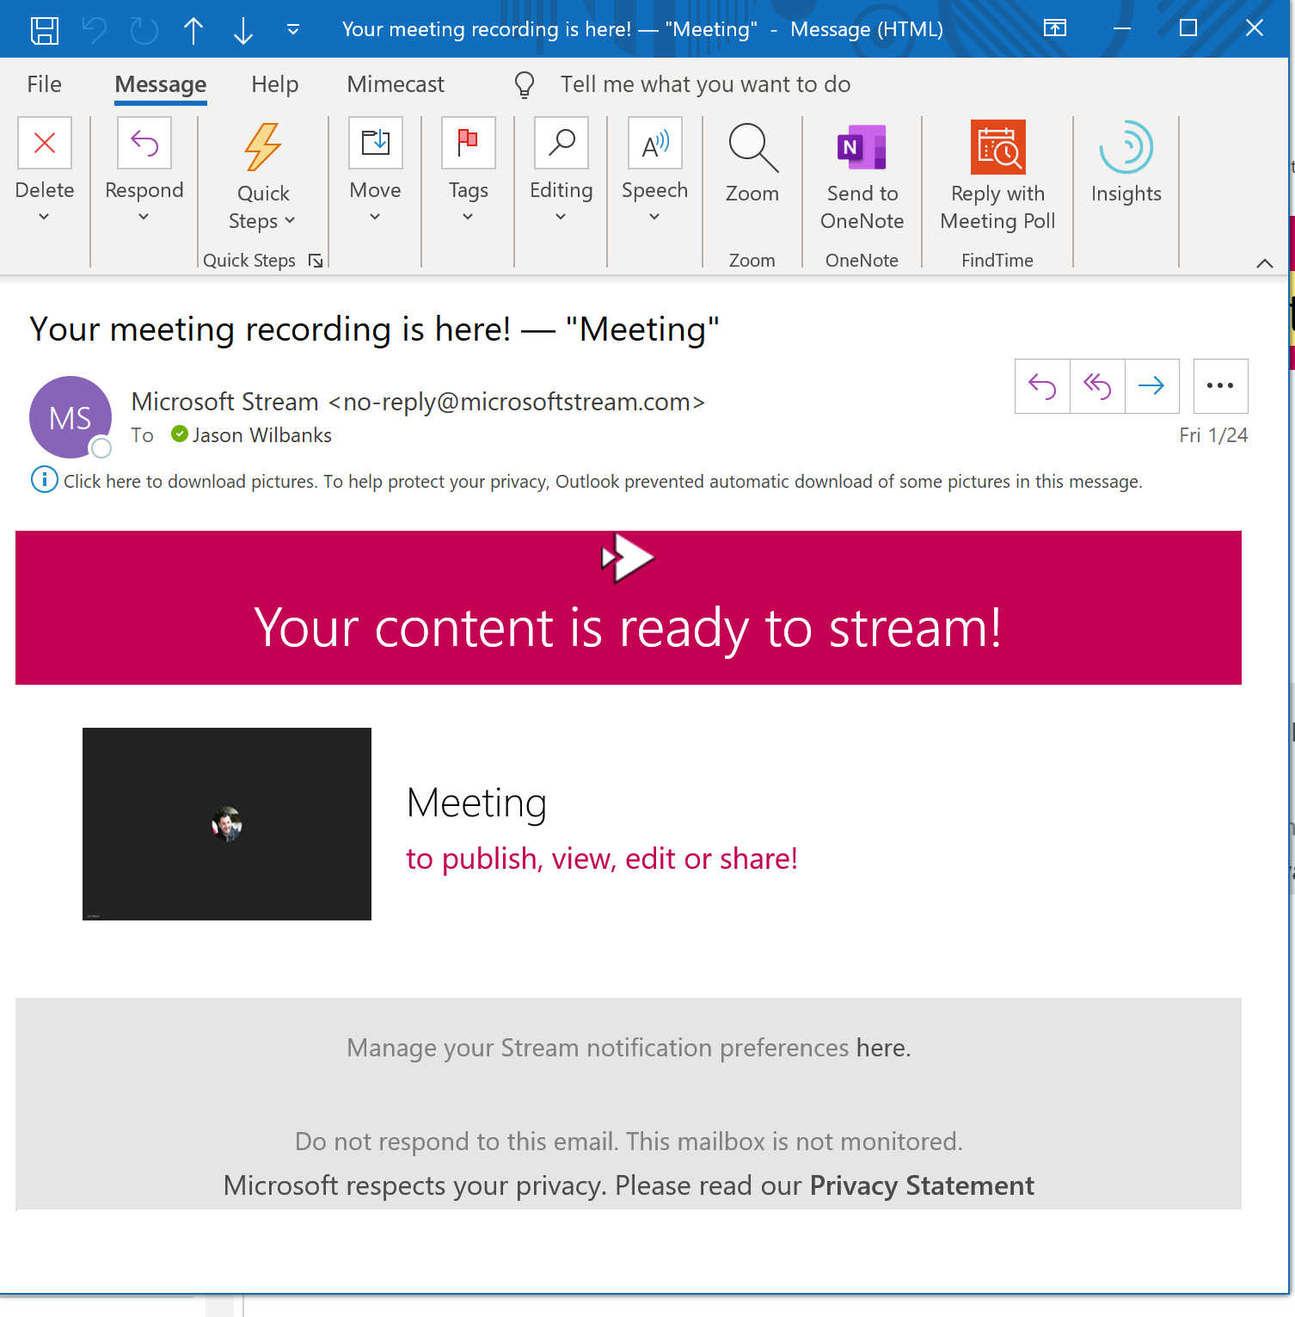
Task: Click the Redo arrow in the title bar
Action: click(x=144, y=30)
